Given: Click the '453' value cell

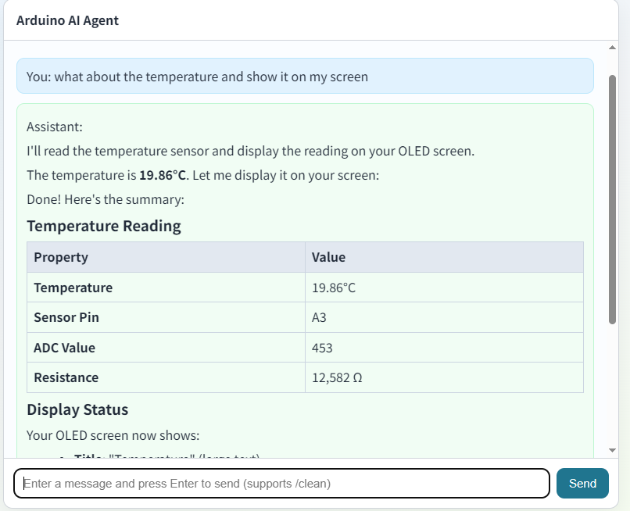Looking at the screenshot, I should coord(445,348).
